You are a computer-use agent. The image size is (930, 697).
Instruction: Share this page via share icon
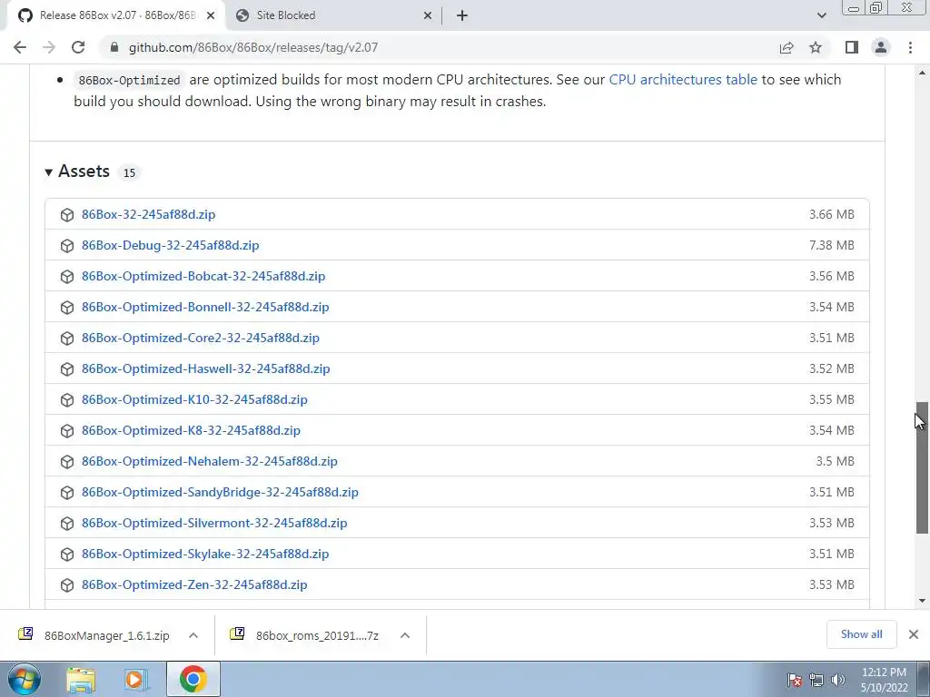[x=787, y=47]
